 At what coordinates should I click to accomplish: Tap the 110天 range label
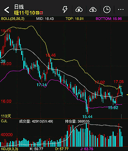(6, 116)
